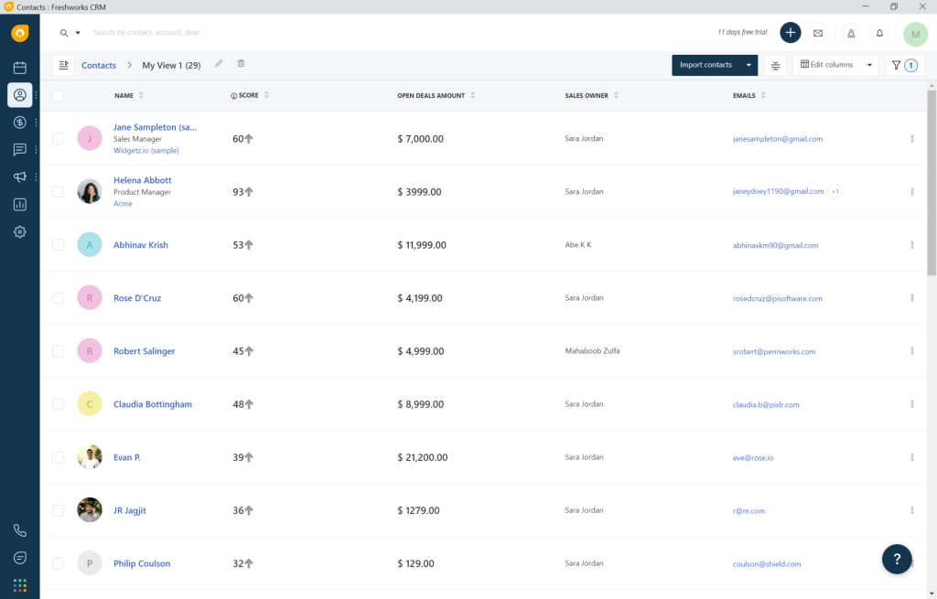Open the filters panel via the funnel icon
The image size is (937, 599).
click(895, 65)
